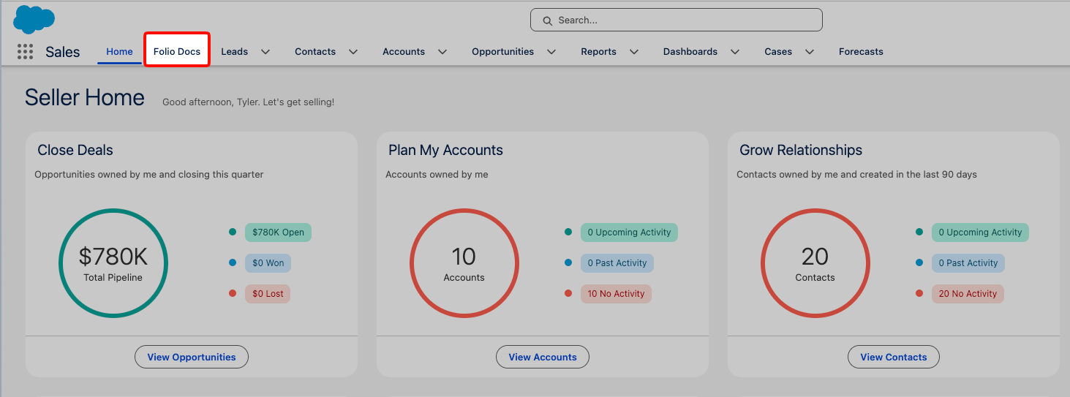
Task: Focus the global Search field
Action: point(676,20)
